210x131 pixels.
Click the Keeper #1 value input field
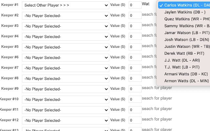tap(135, 5)
